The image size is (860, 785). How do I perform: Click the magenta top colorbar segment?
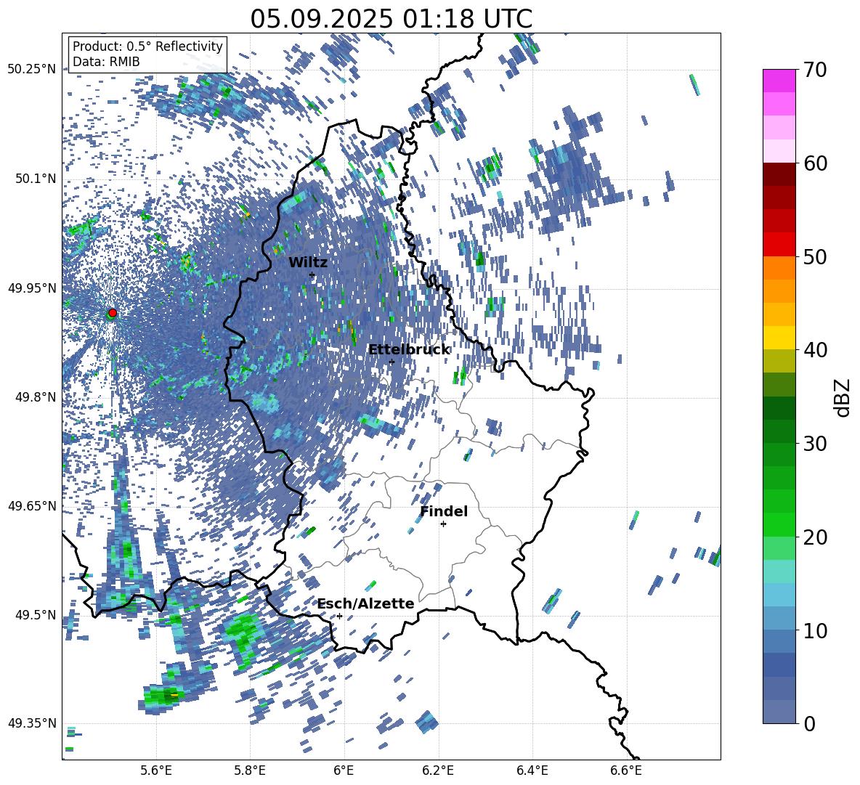(x=779, y=81)
